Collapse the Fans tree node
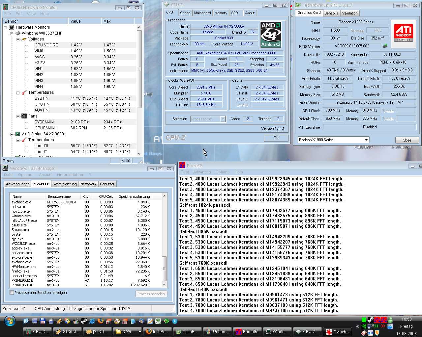The height and width of the screenshot is (337, 422). (x=18, y=116)
